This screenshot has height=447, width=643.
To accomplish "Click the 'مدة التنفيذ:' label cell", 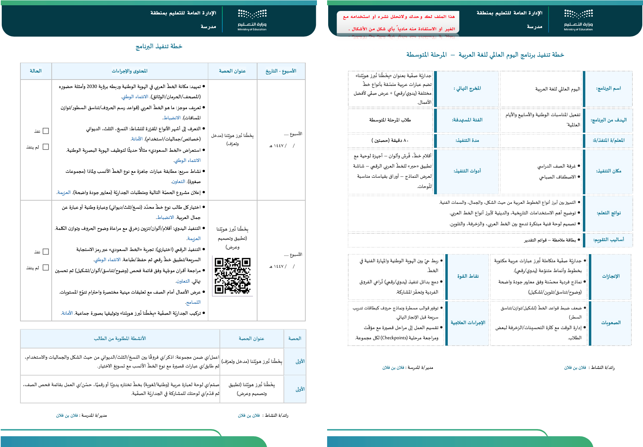I will click(467, 140).
